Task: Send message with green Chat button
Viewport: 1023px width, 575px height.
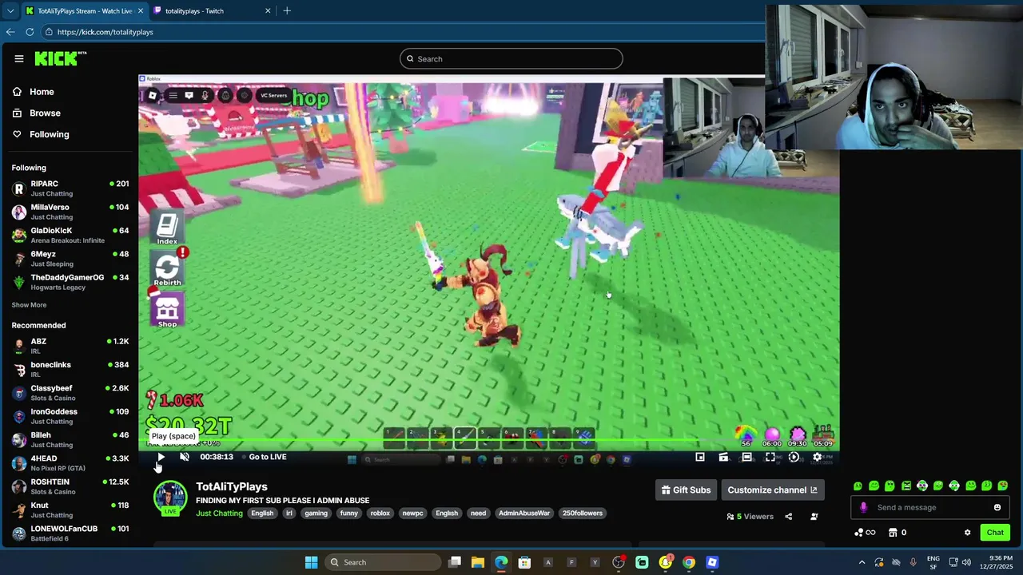Action: (995, 533)
